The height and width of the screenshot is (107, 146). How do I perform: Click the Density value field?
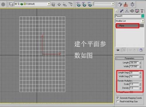(x=134, y=88)
